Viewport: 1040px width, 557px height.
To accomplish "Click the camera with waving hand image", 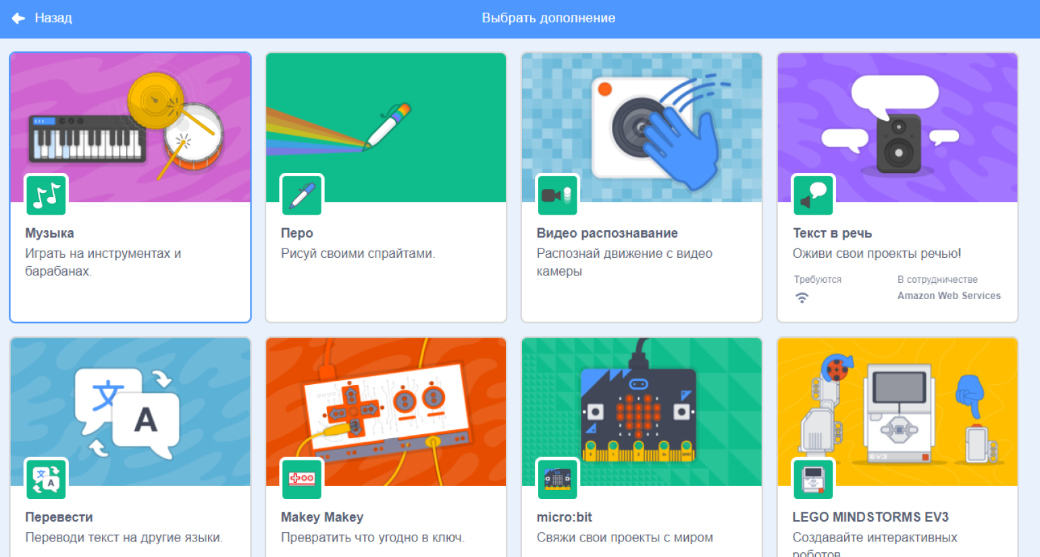I will (x=642, y=128).
